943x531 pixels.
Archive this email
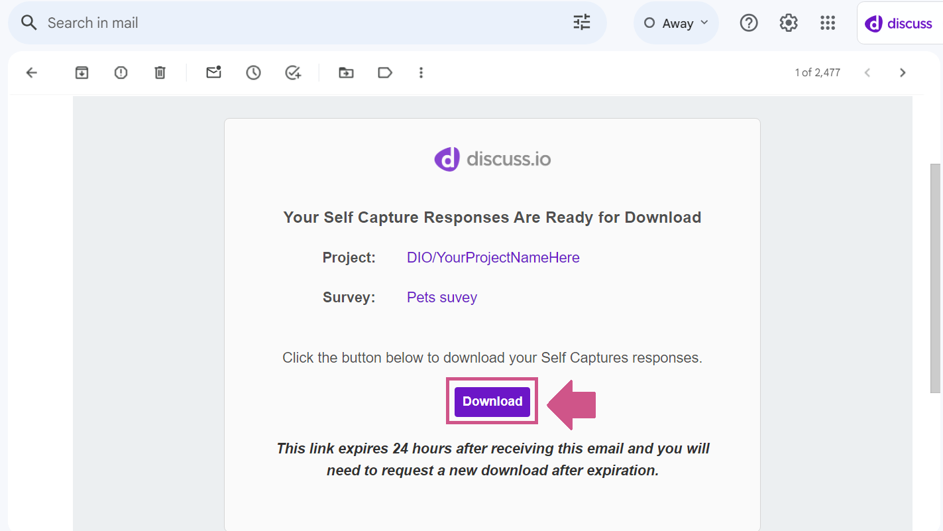[82, 73]
